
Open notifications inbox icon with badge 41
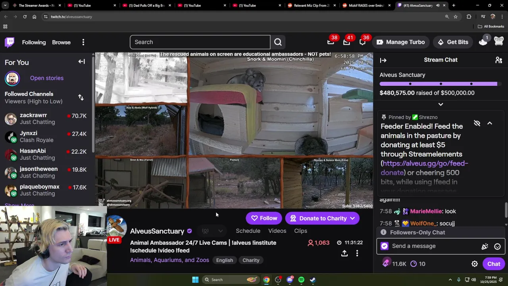(346, 42)
